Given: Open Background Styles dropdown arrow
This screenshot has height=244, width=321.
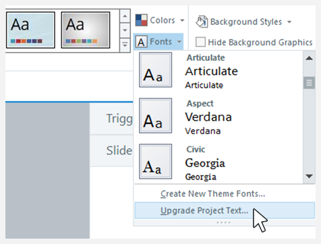Looking at the screenshot, I should [x=289, y=22].
